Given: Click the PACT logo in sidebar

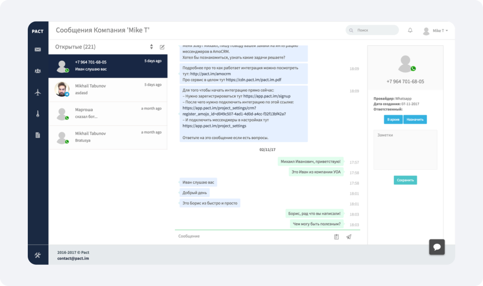Looking at the screenshot, I should tap(38, 31).
